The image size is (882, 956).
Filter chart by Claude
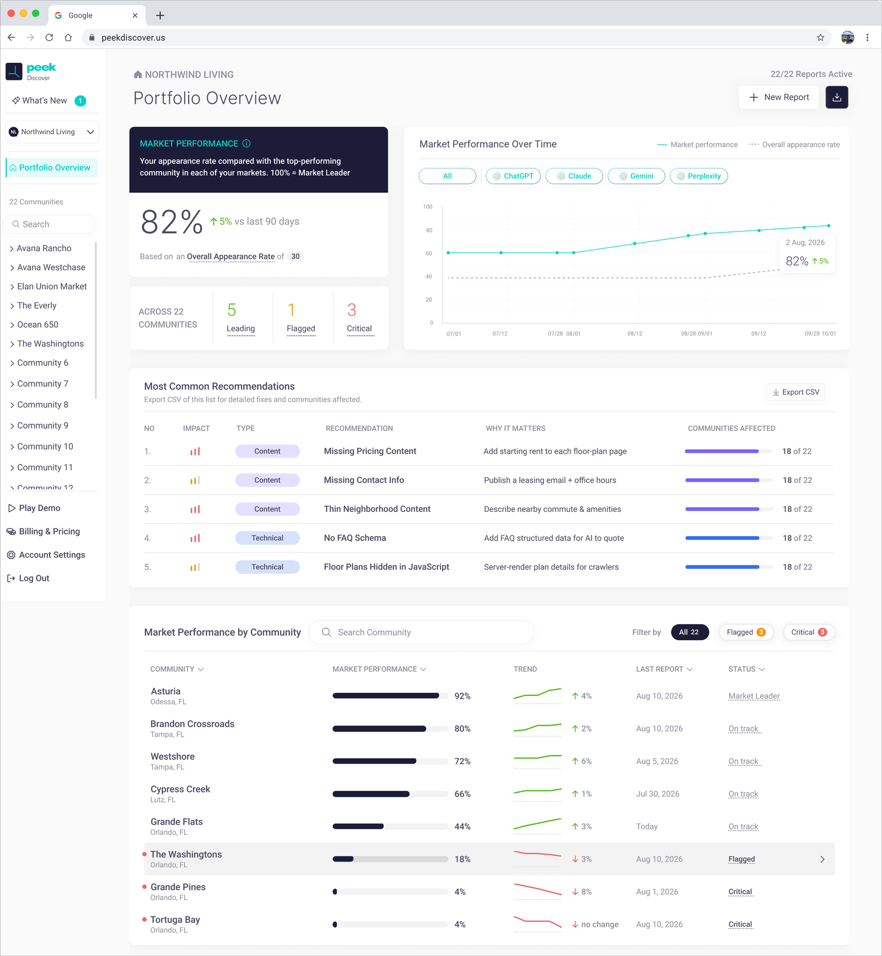pos(574,176)
